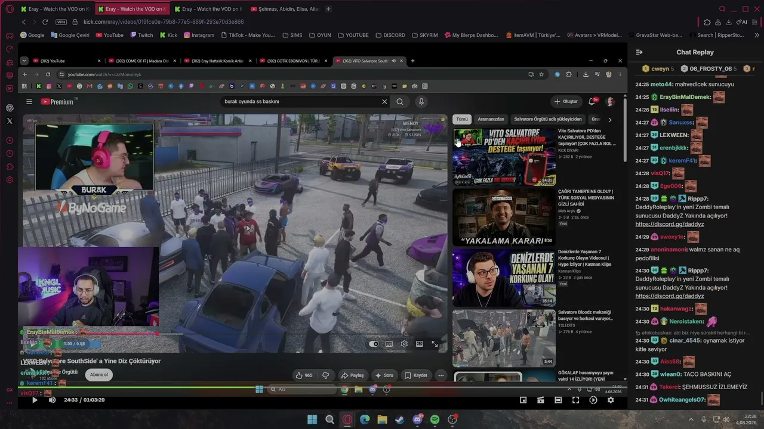
Task: Like the YouTube video (965)
Action: click(x=304, y=375)
